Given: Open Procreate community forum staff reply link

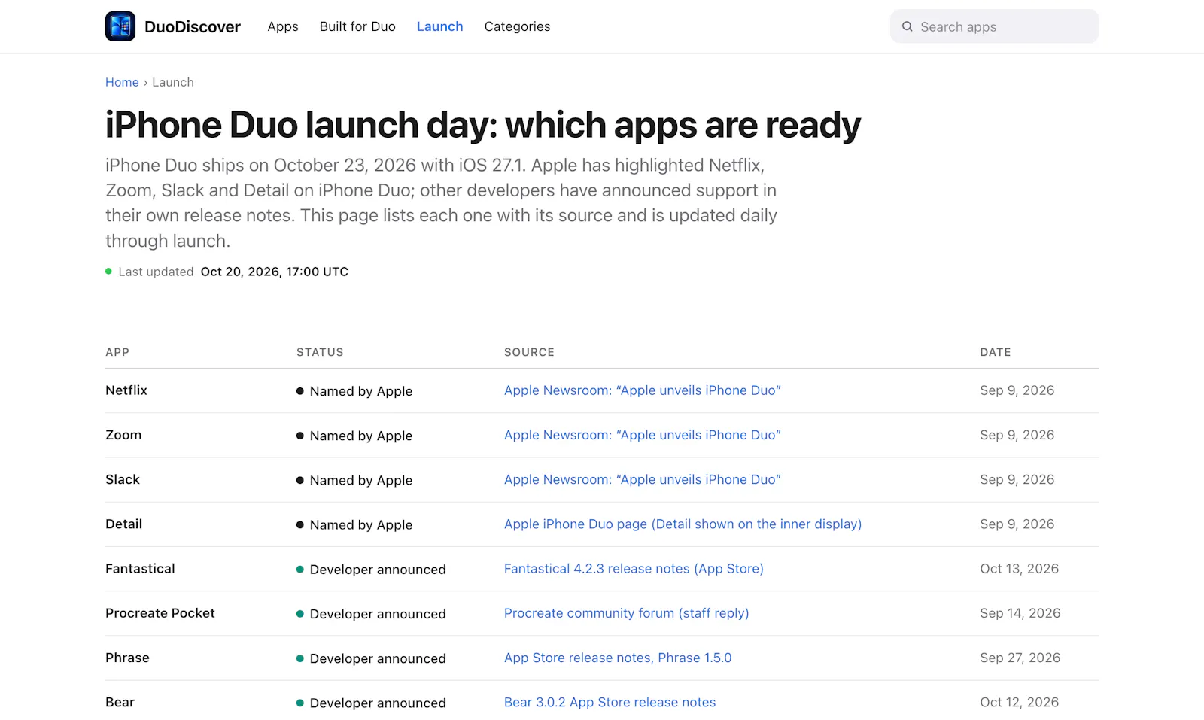Looking at the screenshot, I should pyautogui.click(x=627, y=613).
